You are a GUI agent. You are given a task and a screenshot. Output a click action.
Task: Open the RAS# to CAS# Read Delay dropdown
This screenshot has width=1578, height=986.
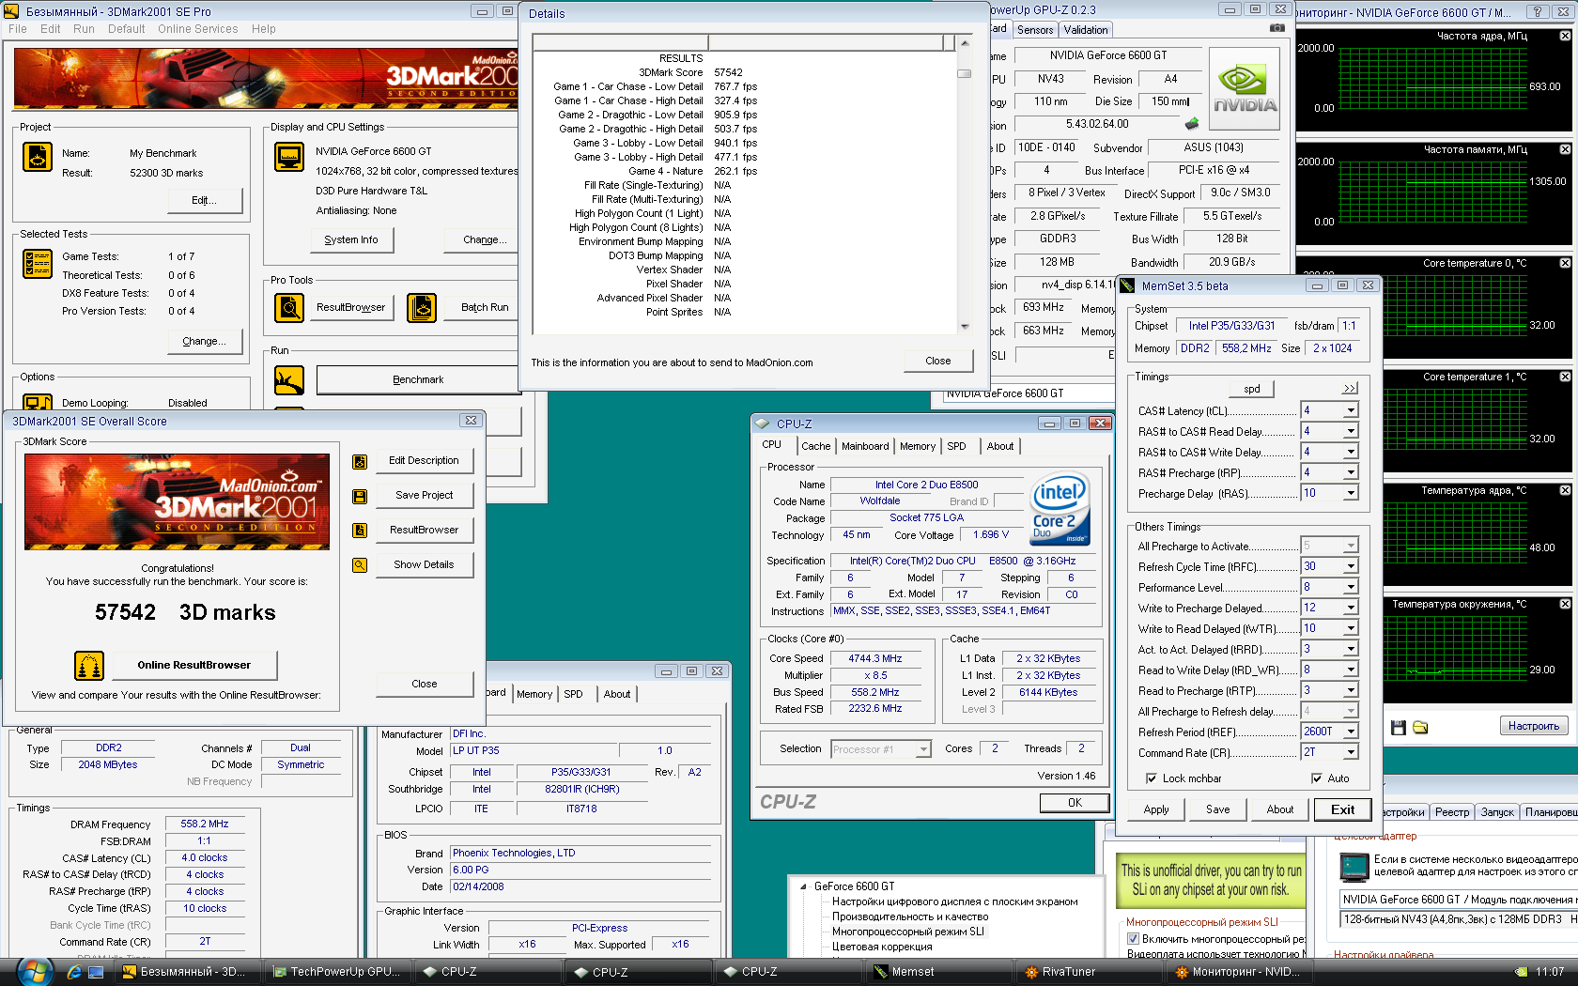(1351, 432)
